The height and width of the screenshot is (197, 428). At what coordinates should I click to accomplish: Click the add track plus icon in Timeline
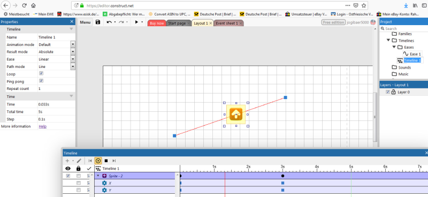coord(67,161)
